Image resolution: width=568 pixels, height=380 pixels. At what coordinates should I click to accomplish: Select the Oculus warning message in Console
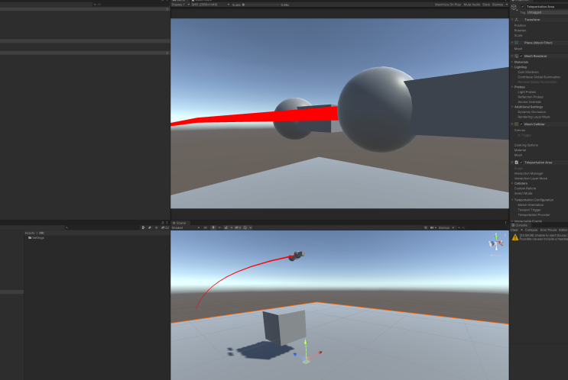coord(539,237)
